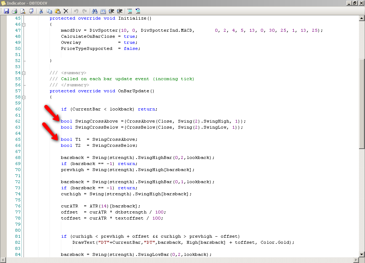Click 'Color.Gold' on line 82
Screen dimensions: 365x263
275,242
